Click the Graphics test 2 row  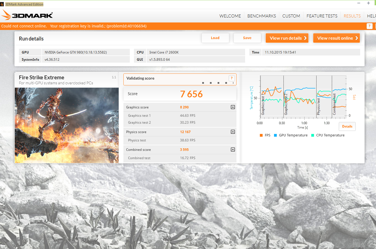pos(180,123)
